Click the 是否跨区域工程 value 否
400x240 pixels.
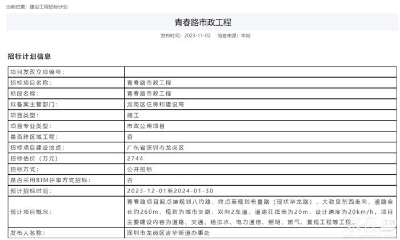coord(130,137)
